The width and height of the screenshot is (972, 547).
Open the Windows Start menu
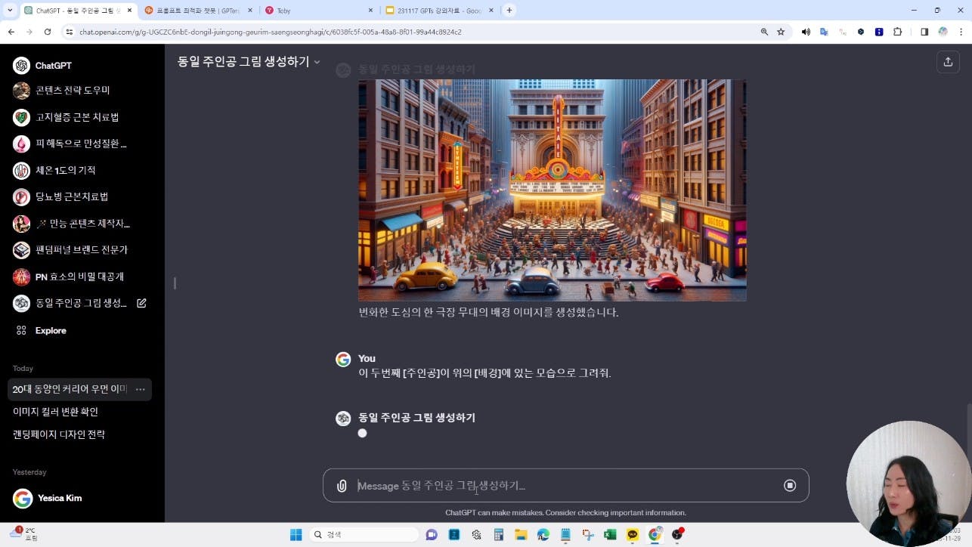point(296,535)
